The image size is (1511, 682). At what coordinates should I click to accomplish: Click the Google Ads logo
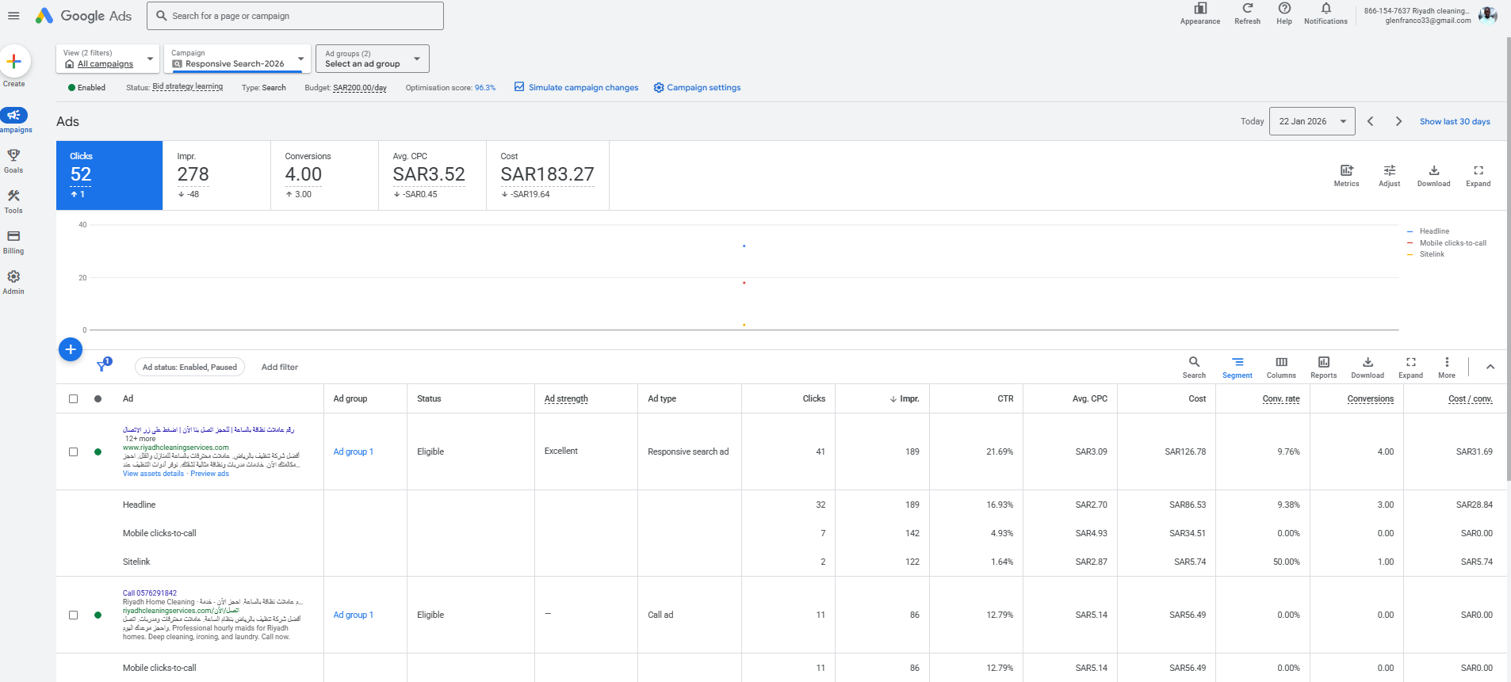pyautogui.click(x=84, y=16)
